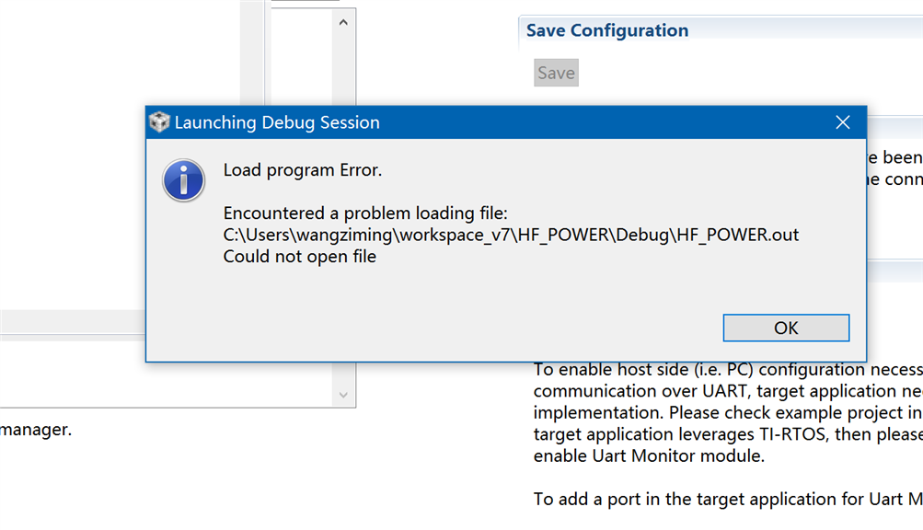Click the blue information icon in the dialog
This screenshot has height=530, width=923.
pos(184,180)
